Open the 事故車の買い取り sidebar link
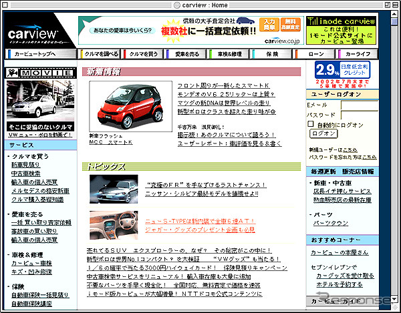Image resolution: width=401 pixels, height=313 pixels. 34,232
